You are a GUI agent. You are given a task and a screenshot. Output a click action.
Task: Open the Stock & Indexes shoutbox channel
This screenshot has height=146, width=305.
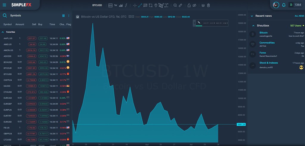[x=269, y=63]
